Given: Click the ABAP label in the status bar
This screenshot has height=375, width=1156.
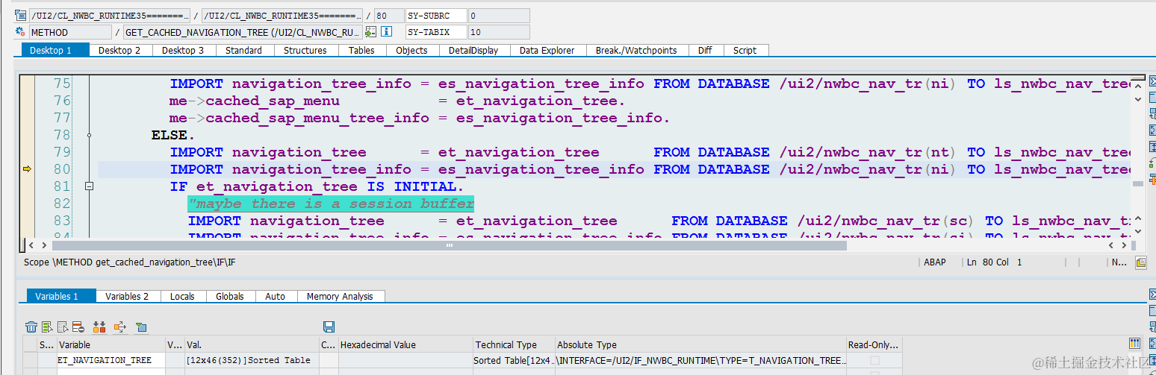Looking at the screenshot, I should click(x=934, y=262).
